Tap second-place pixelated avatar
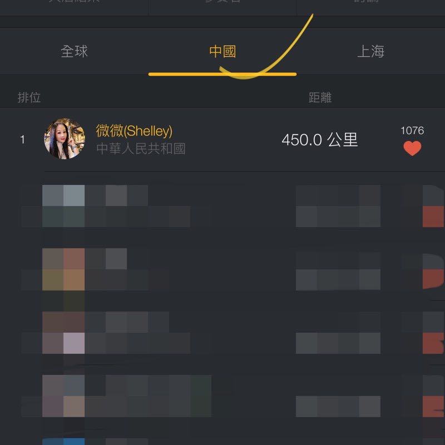 pyautogui.click(x=63, y=206)
